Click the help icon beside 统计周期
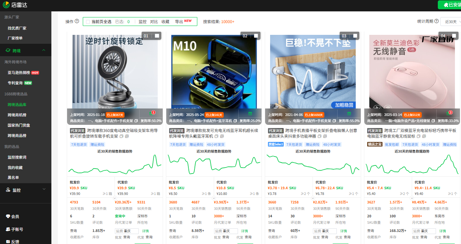This screenshot has width=461, height=244. point(436,21)
